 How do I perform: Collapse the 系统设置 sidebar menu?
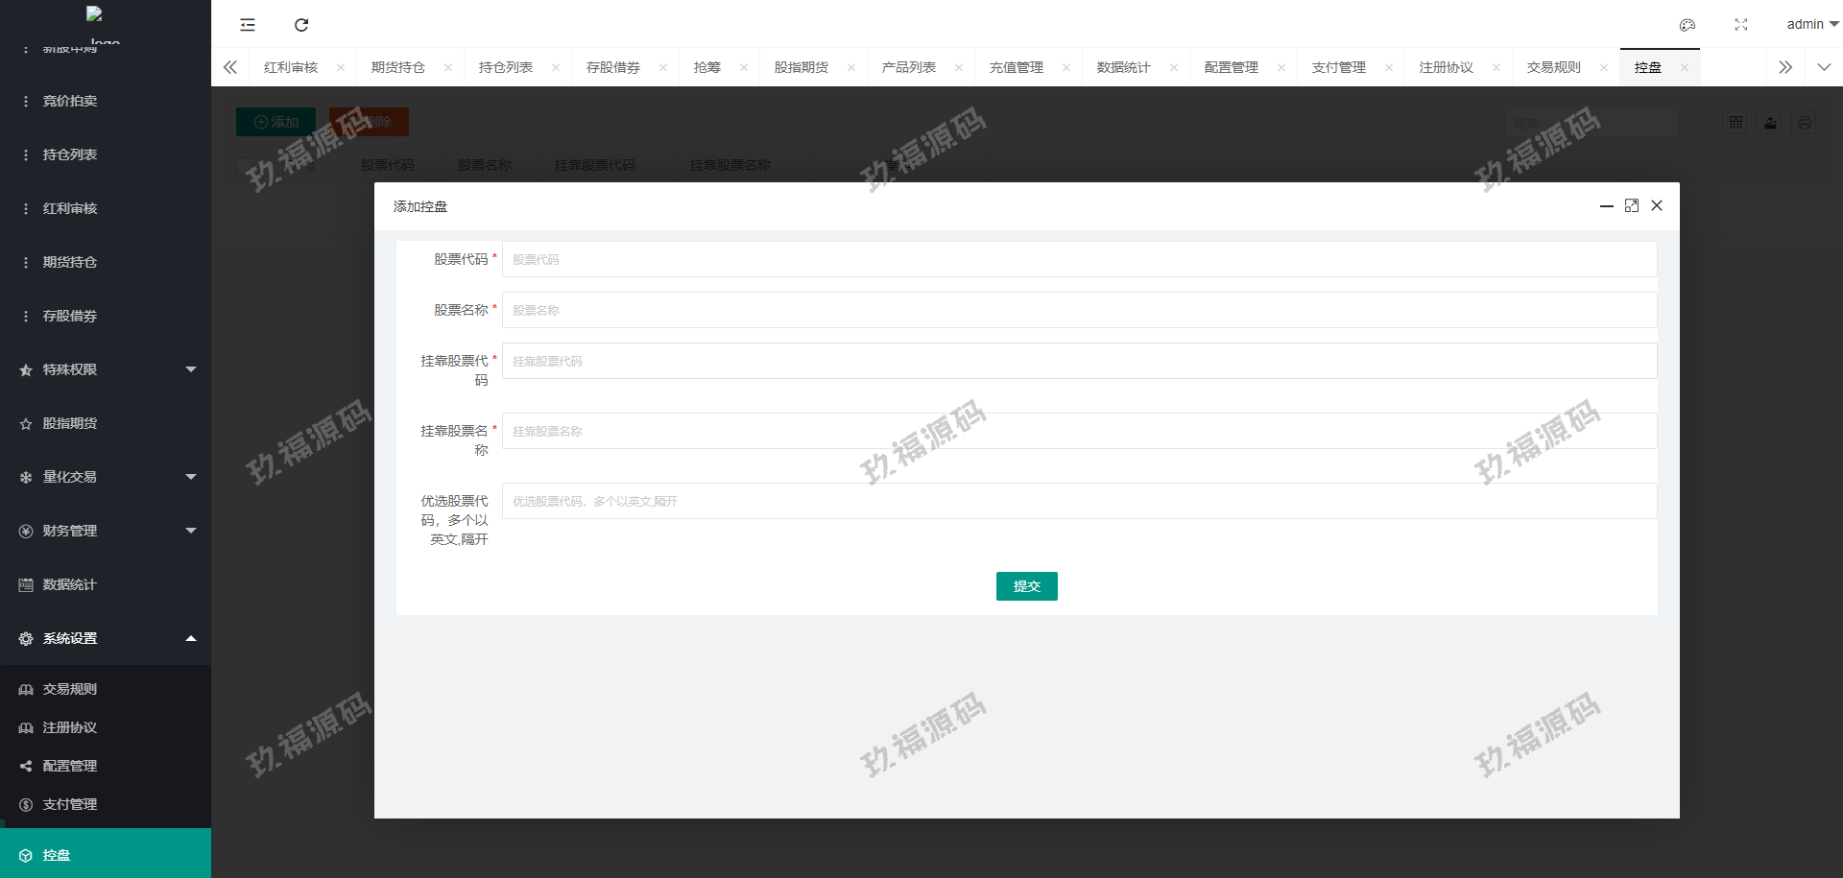(x=106, y=638)
